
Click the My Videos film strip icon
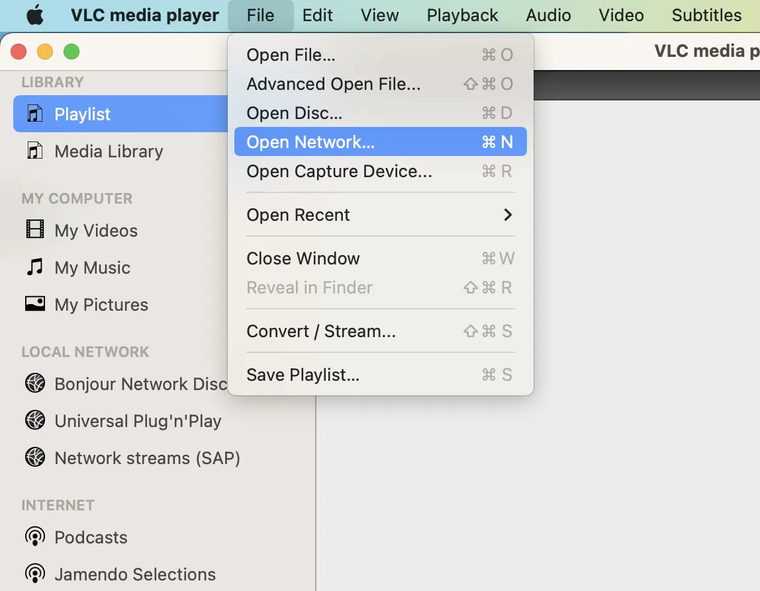tap(35, 229)
